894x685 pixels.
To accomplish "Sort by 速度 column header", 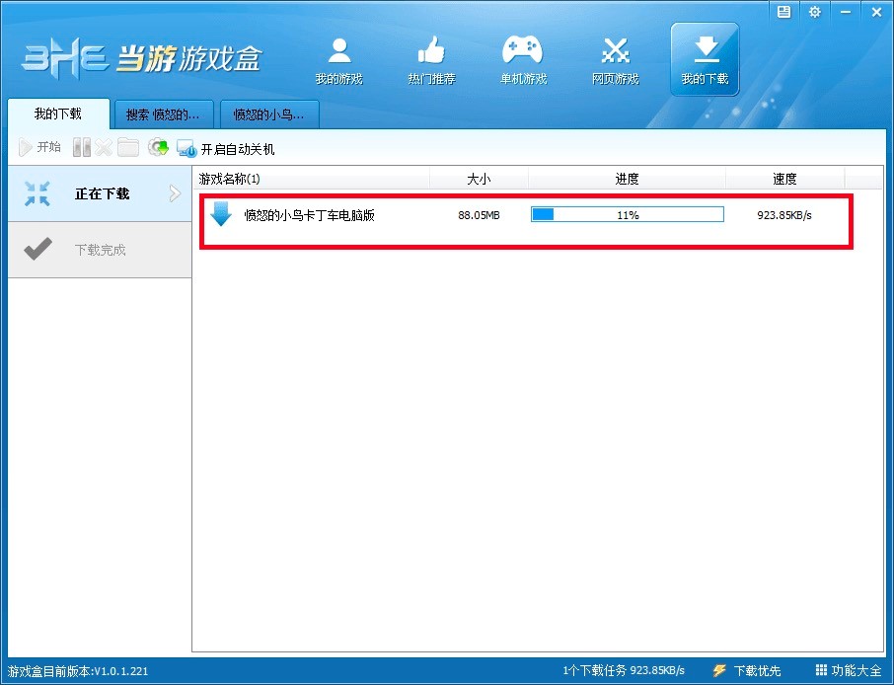I will [784, 179].
